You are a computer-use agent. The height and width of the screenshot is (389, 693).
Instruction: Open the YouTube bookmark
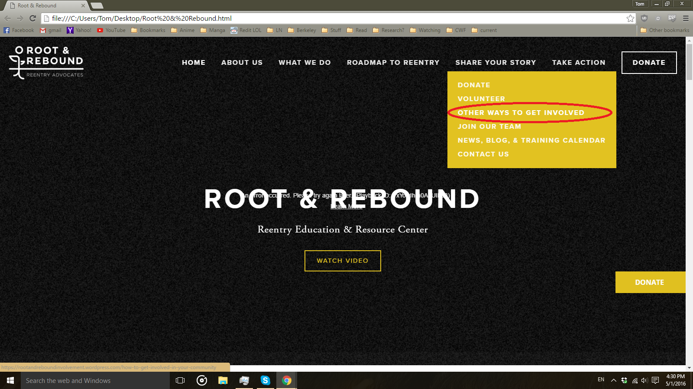click(x=111, y=30)
